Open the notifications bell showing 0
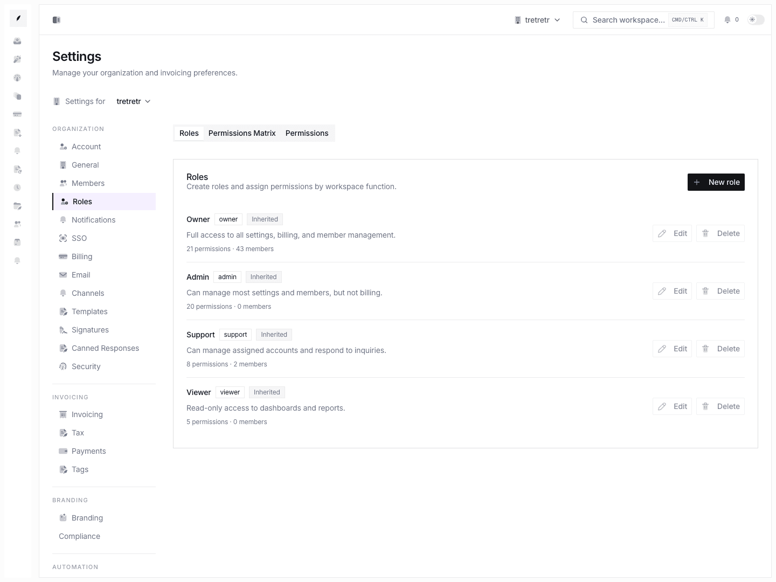The width and height of the screenshot is (776, 582). 731,20
